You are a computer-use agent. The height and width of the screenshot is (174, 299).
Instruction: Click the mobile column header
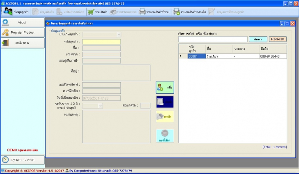tap(273, 49)
